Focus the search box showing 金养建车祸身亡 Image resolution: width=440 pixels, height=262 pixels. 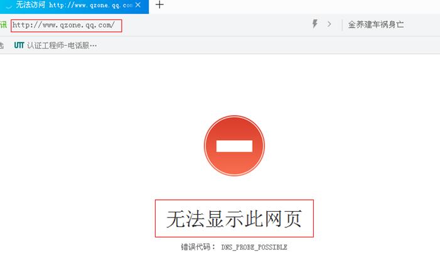(x=376, y=25)
